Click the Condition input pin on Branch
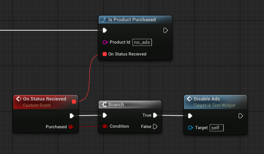Screen dimensions: 264x154 coord(105,126)
